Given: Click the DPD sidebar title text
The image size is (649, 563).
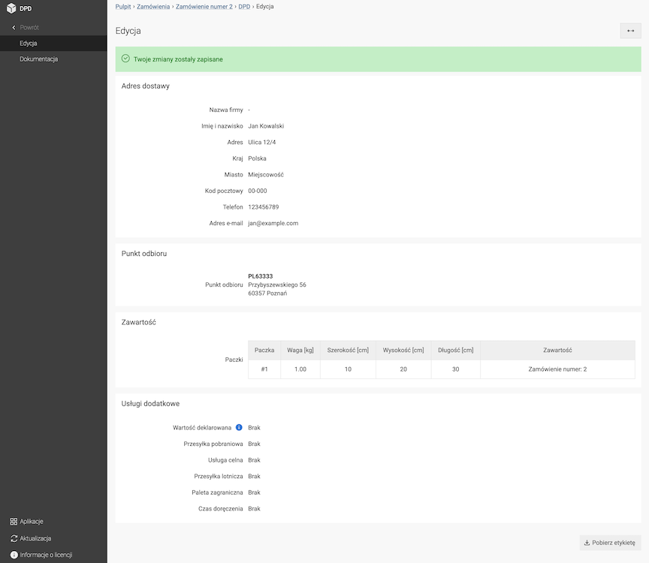Looking at the screenshot, I should pos(26,8).
